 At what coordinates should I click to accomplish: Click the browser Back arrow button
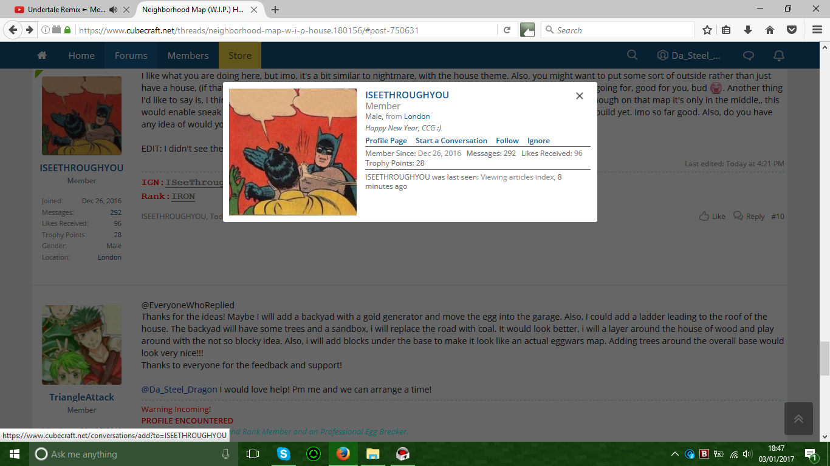point(13,30)
